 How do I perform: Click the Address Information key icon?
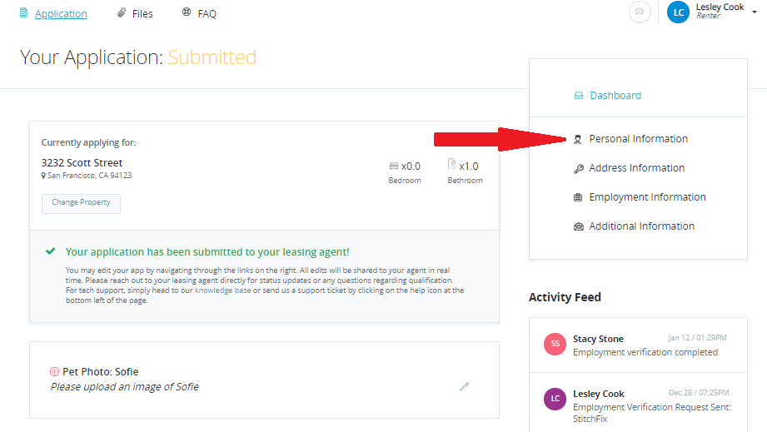tap(579, 168)
